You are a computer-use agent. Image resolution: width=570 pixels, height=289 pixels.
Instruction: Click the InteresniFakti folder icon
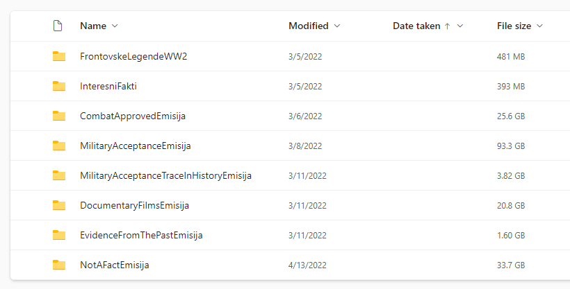(59, 86)
